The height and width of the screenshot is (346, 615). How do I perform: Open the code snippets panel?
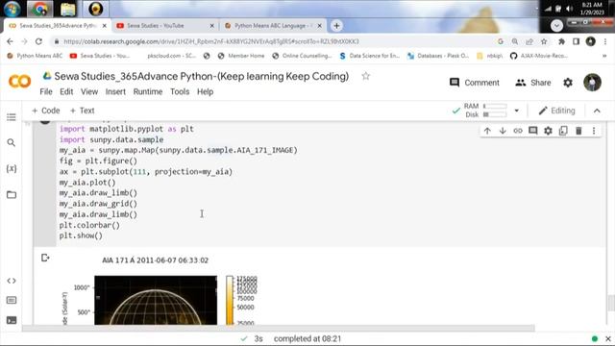click(x=12, y=281)
